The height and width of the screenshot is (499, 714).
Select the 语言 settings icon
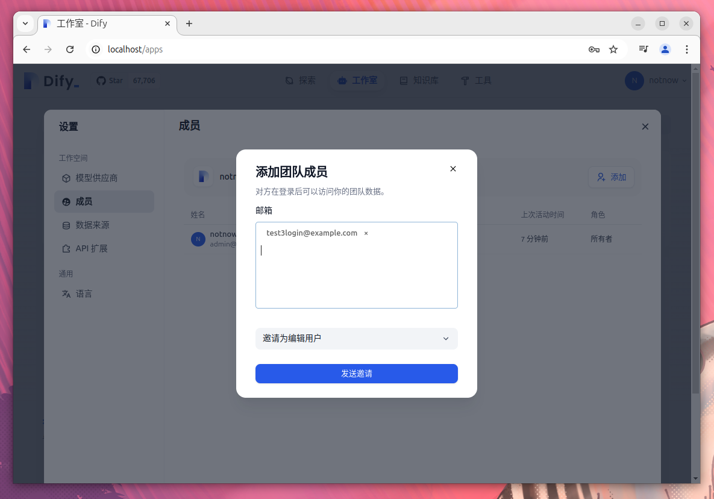(x=66, y=293)
